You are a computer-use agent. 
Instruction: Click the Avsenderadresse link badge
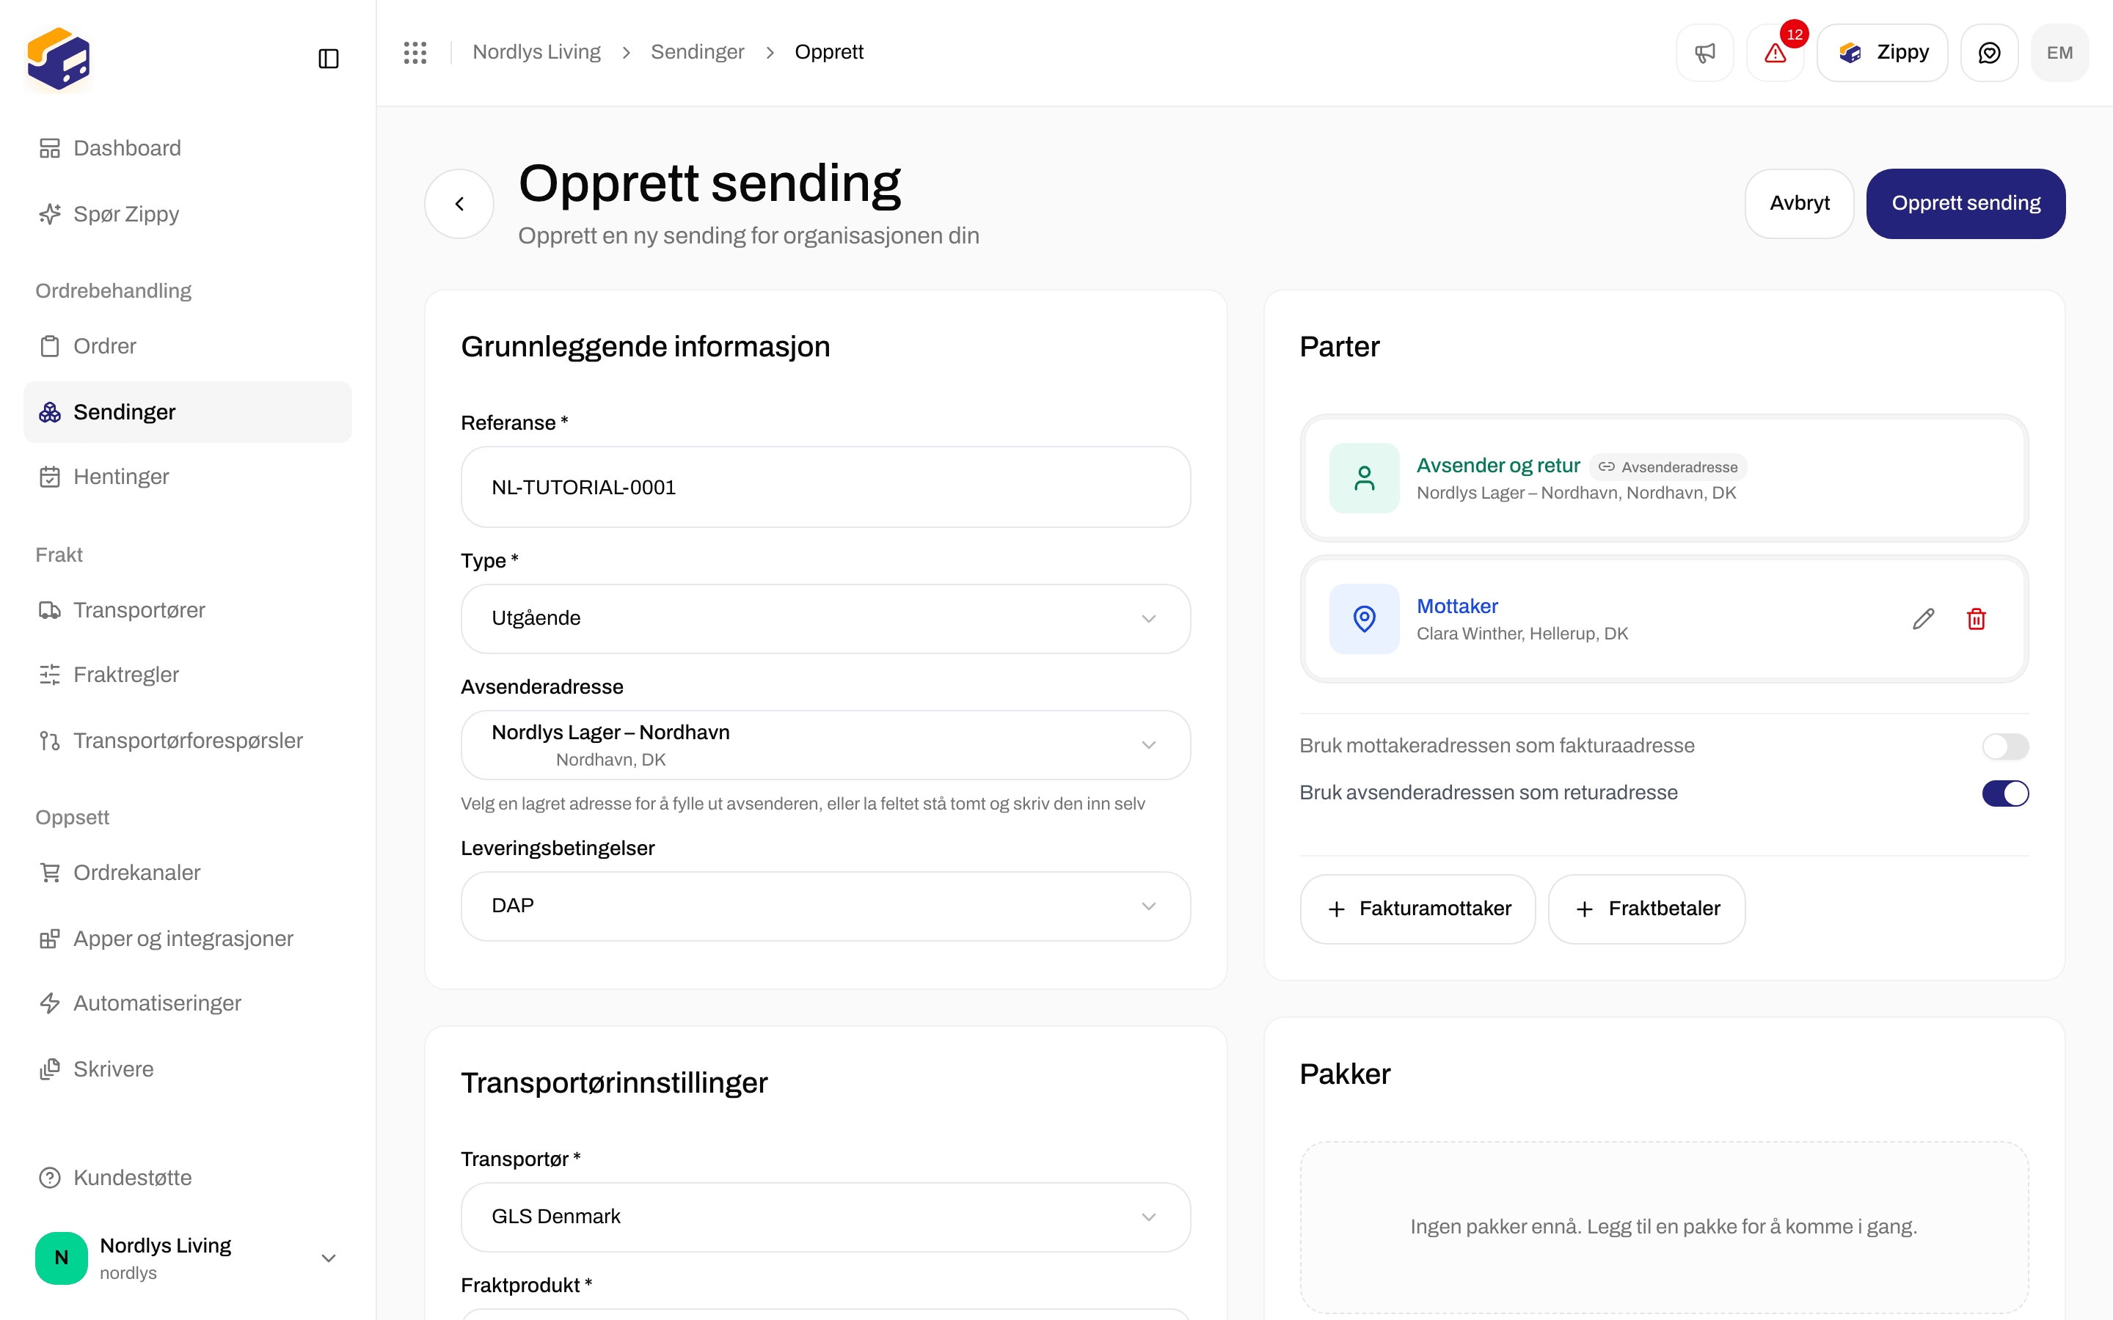(1668, 467)
